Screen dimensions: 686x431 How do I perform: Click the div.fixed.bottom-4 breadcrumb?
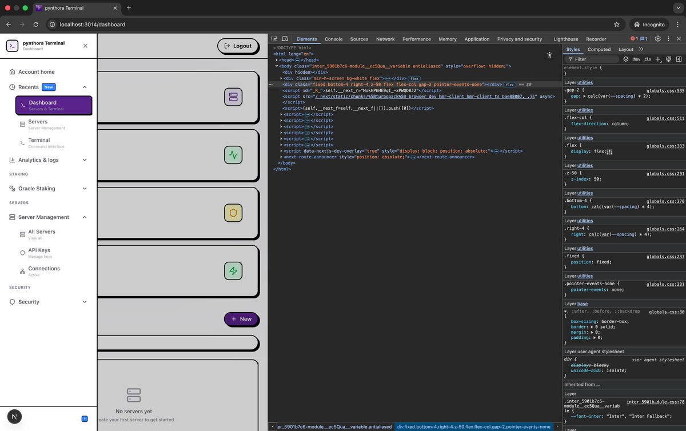[474, 426]
